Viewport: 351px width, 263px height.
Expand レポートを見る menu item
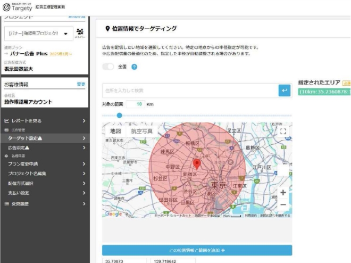click(45, 121)
